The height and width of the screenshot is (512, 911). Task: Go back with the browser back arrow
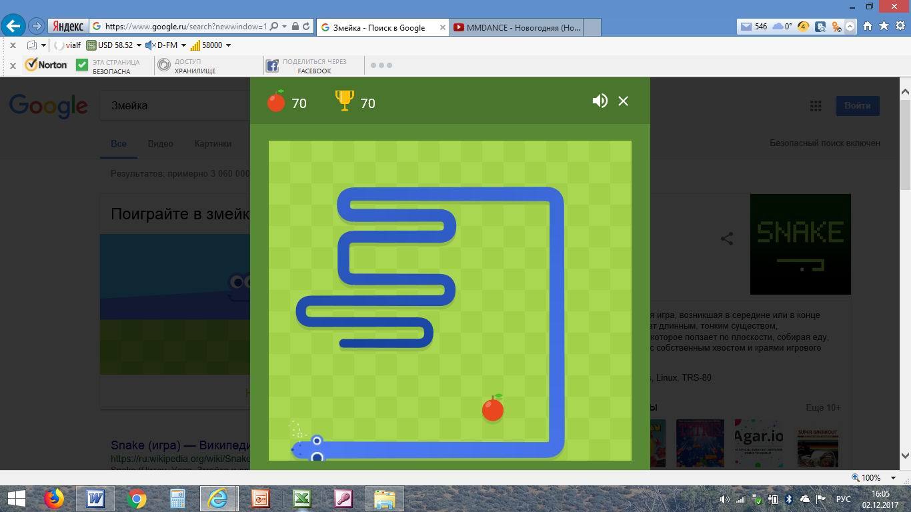13,27
